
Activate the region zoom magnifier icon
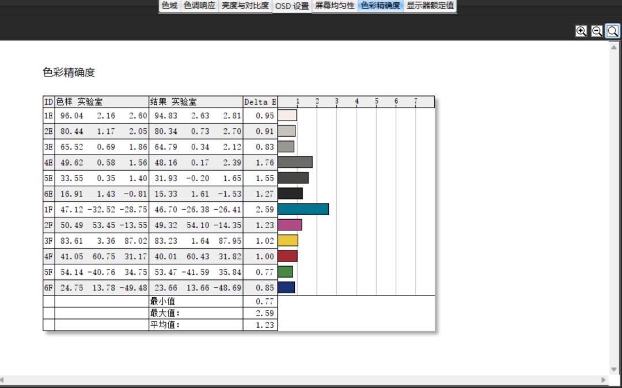click(x=611, y=31)
